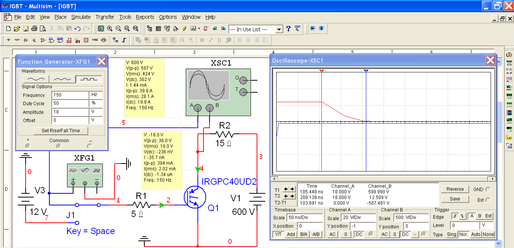Viewport: 514px width, 248px height.
Task: Click the Zoom In magnifier icon
Action: click(110, 29)
